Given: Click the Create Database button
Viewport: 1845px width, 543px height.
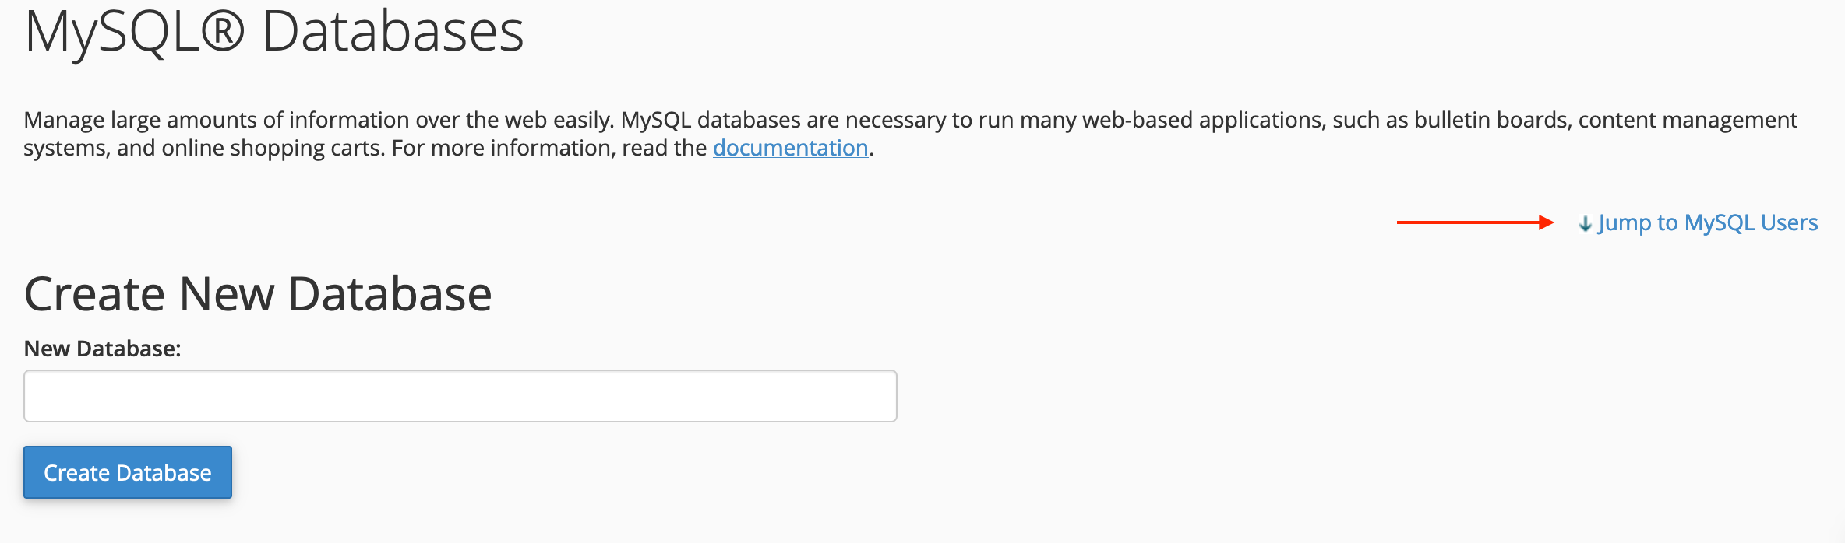Looking at the screenshot, I should point(128,472).
